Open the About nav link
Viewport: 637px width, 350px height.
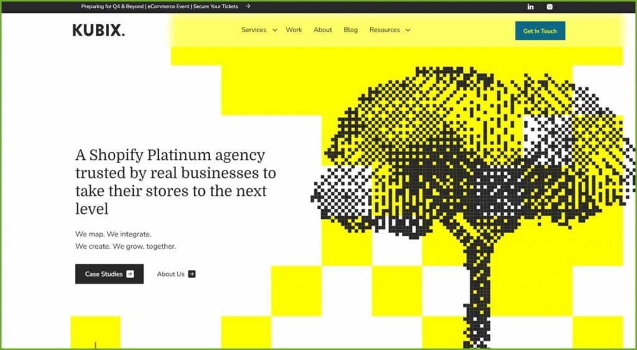[x=323, y=30]
